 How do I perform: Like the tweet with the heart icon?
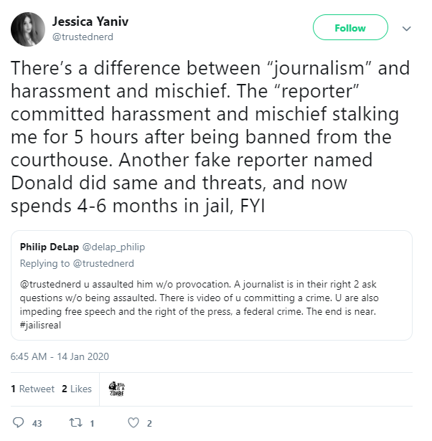pyautogui.click(x=132, y=423)
